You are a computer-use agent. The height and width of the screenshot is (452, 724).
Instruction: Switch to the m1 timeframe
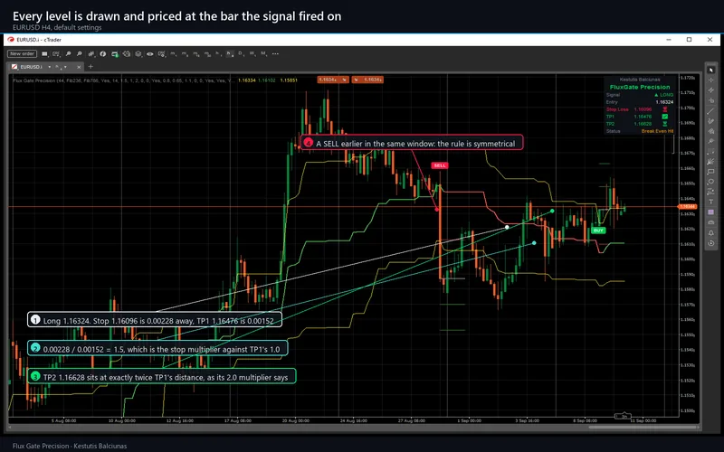click(x=173, y=54)
